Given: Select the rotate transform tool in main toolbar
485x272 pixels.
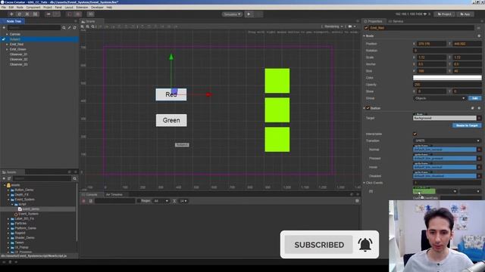Looking at the screenshot, I should coord(20,14).
